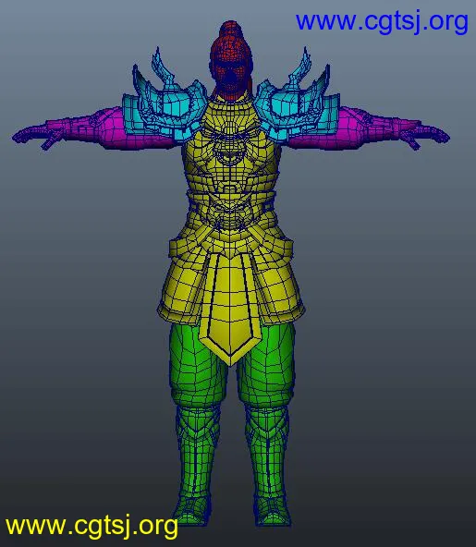Select the cyan shoulder armor on screen left
476x547 pixels.
coord(164,101)
